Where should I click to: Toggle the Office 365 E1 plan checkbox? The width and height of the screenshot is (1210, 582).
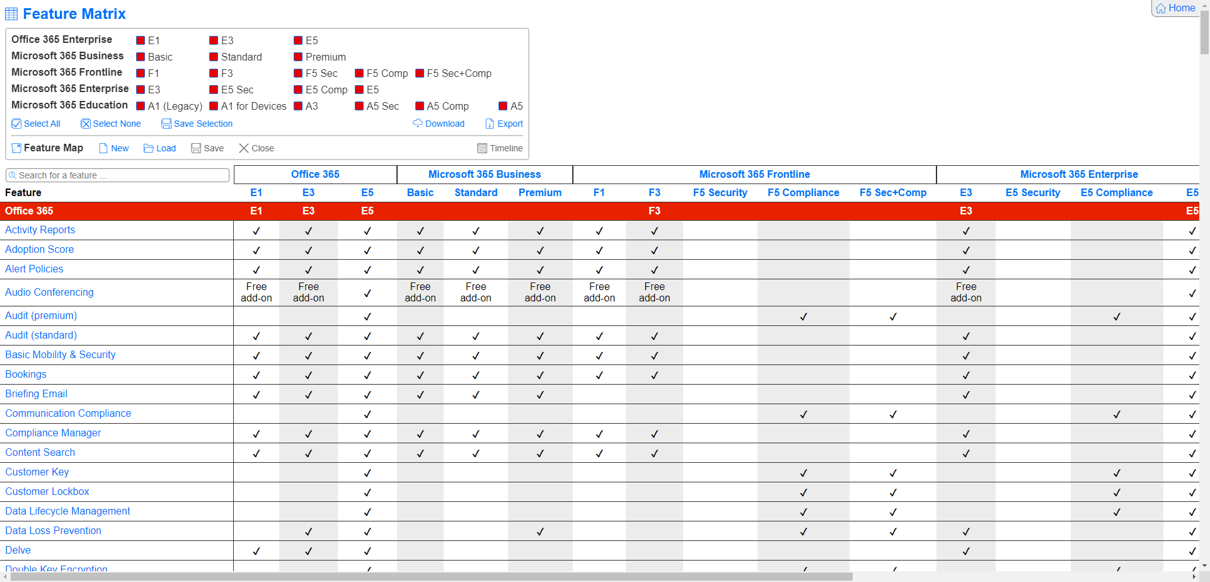(141, 40)
